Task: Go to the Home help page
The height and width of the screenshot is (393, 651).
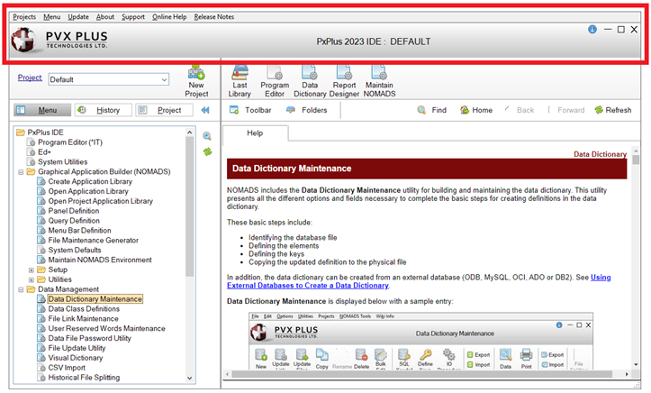Action: 476,110
